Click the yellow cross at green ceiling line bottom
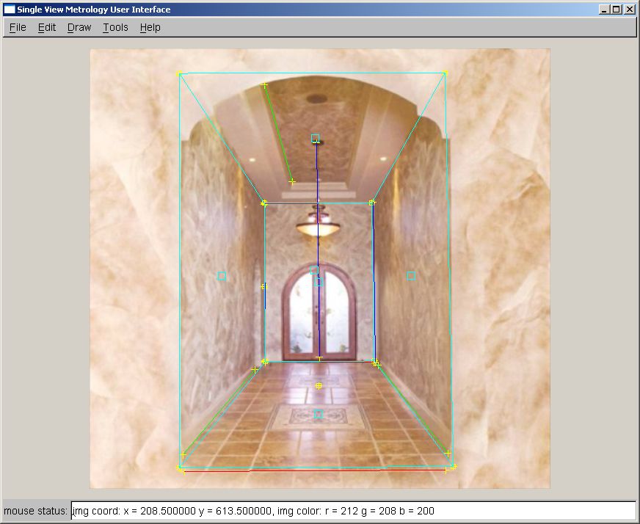The width and height of the screenshot is (640, 524). [292, 181]
